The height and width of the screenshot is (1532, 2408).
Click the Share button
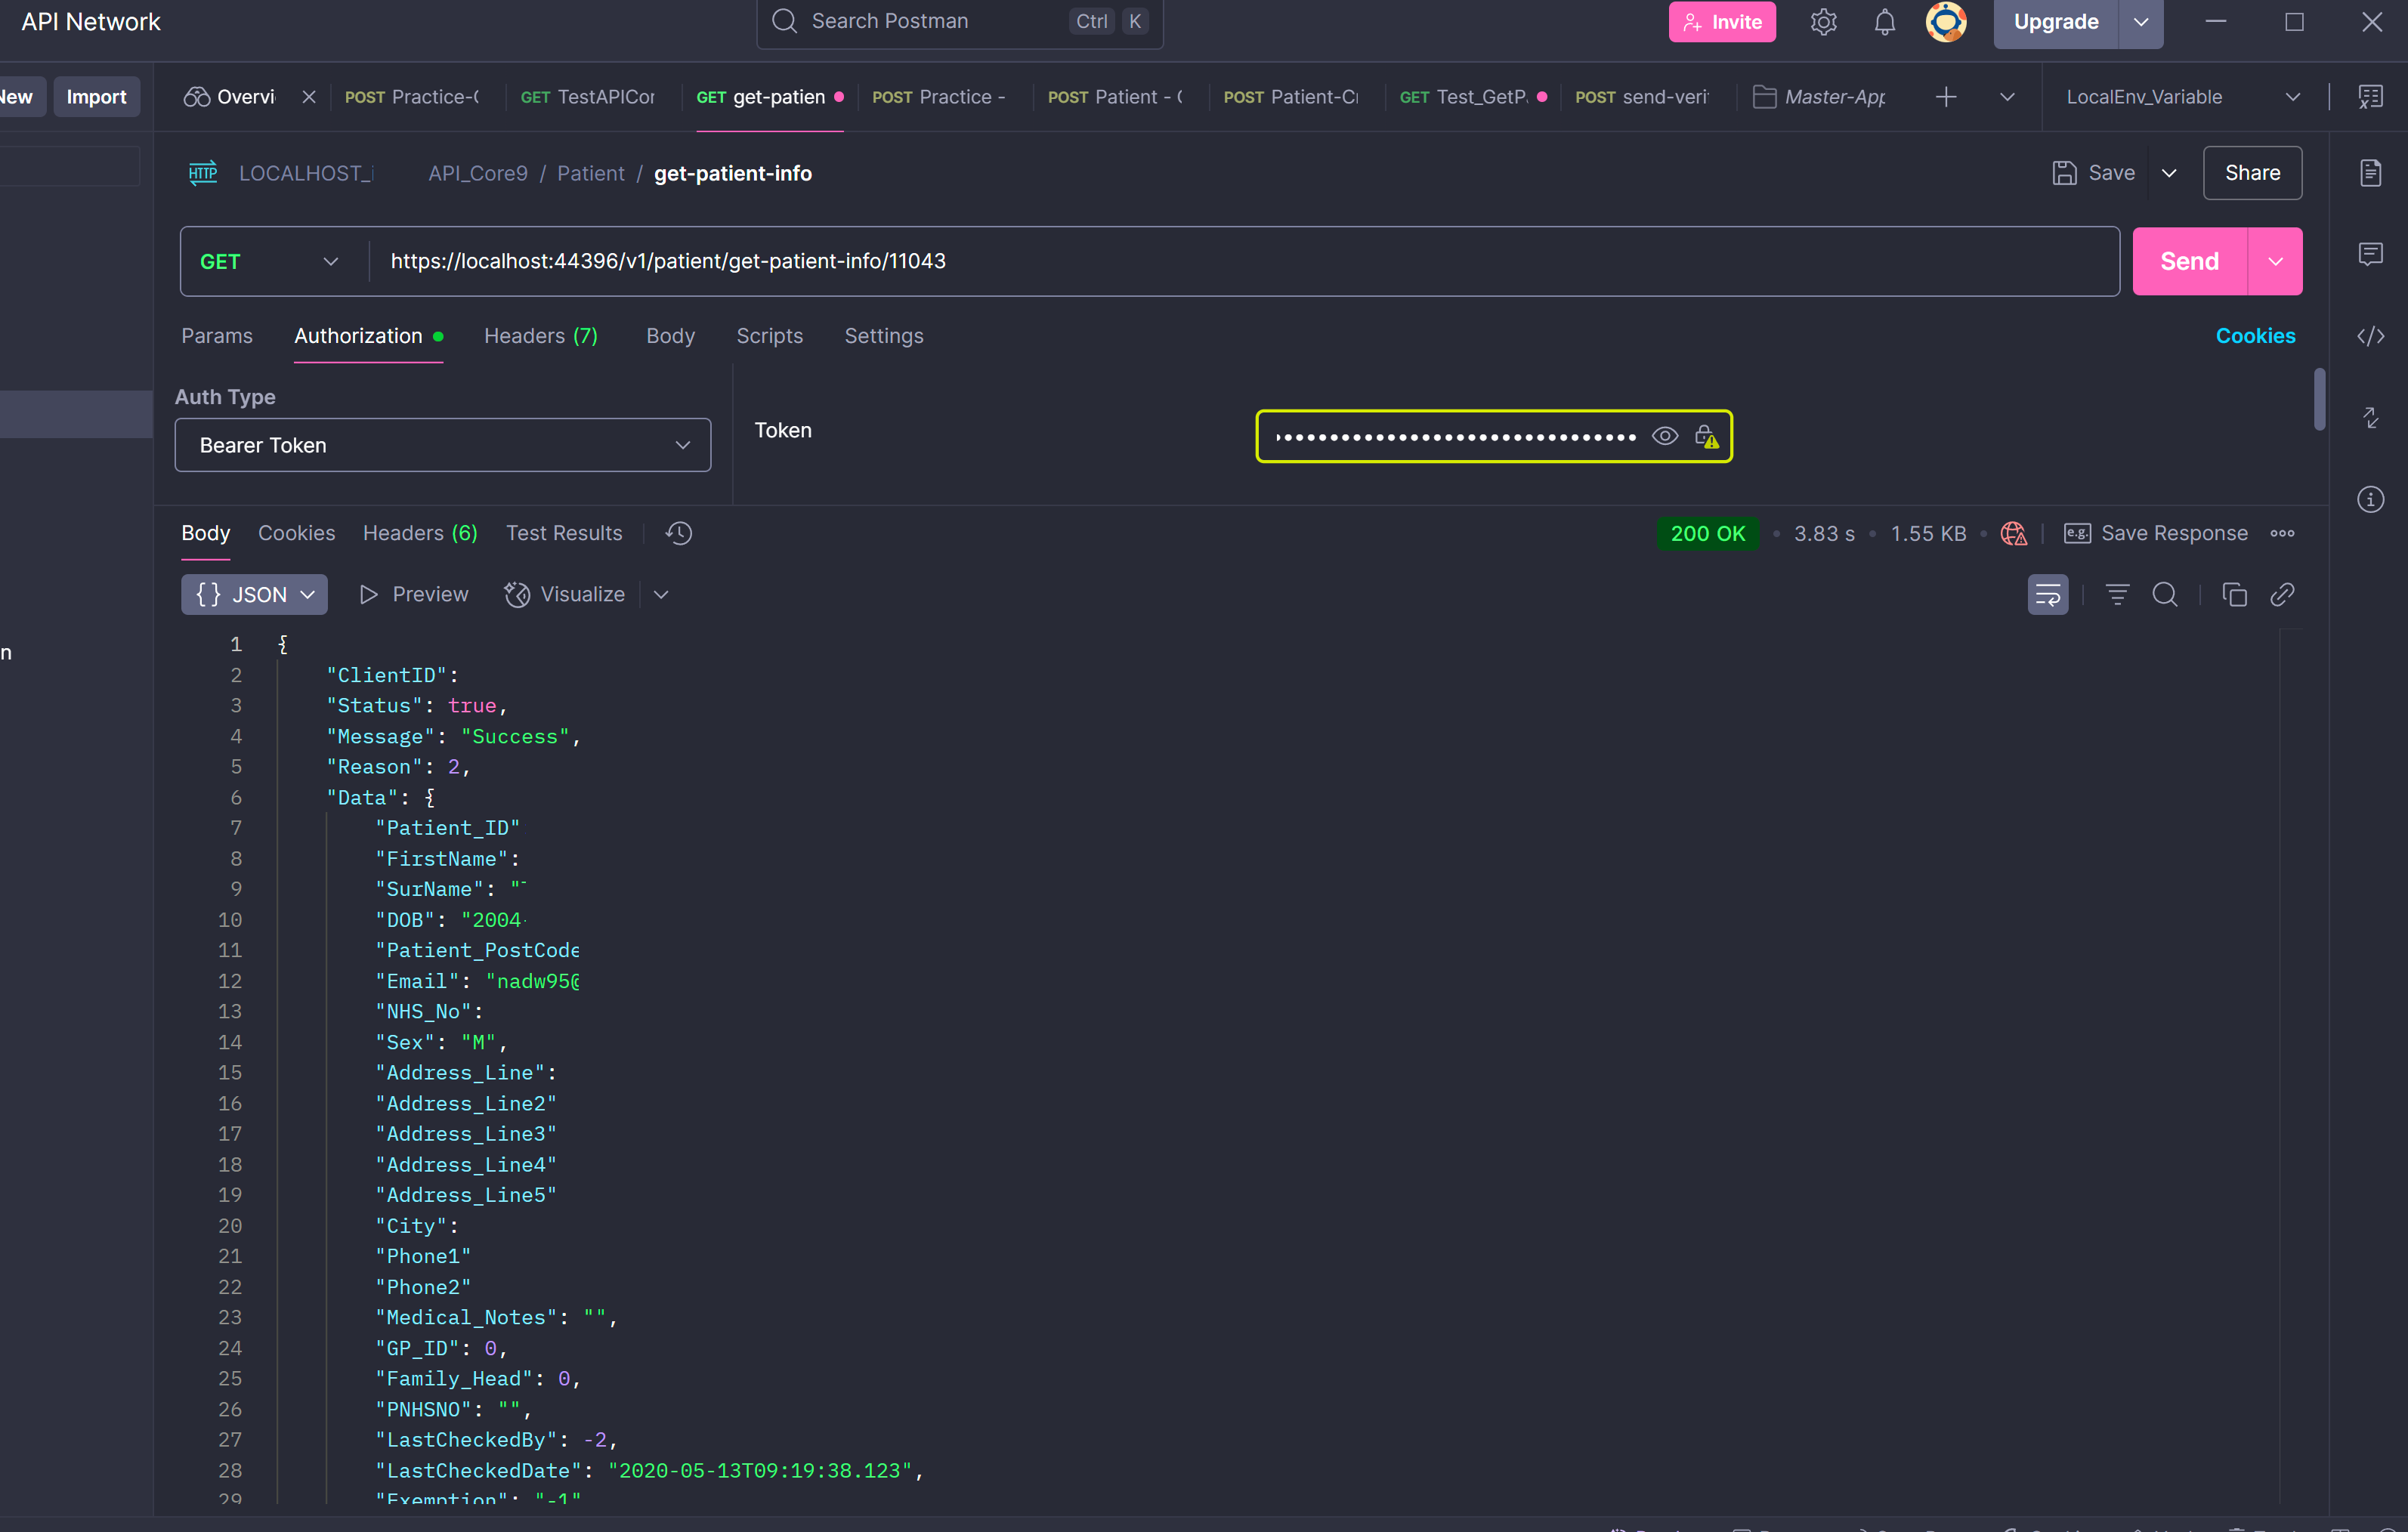(2252, 173)
